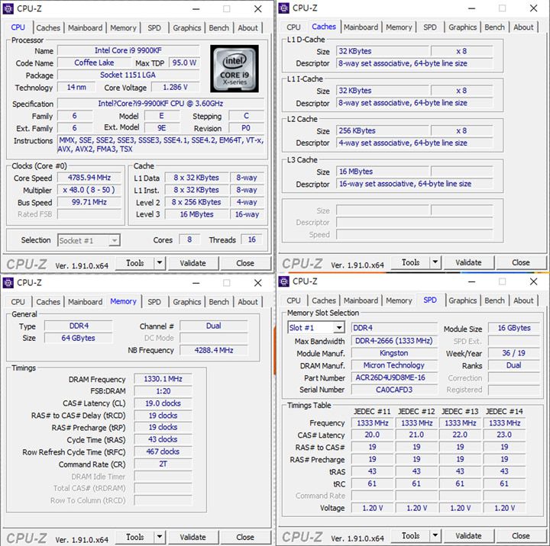The image size is (550, 546).
Task: Click the Intel Core i9 X-series logo
Action: click(235, 69)
